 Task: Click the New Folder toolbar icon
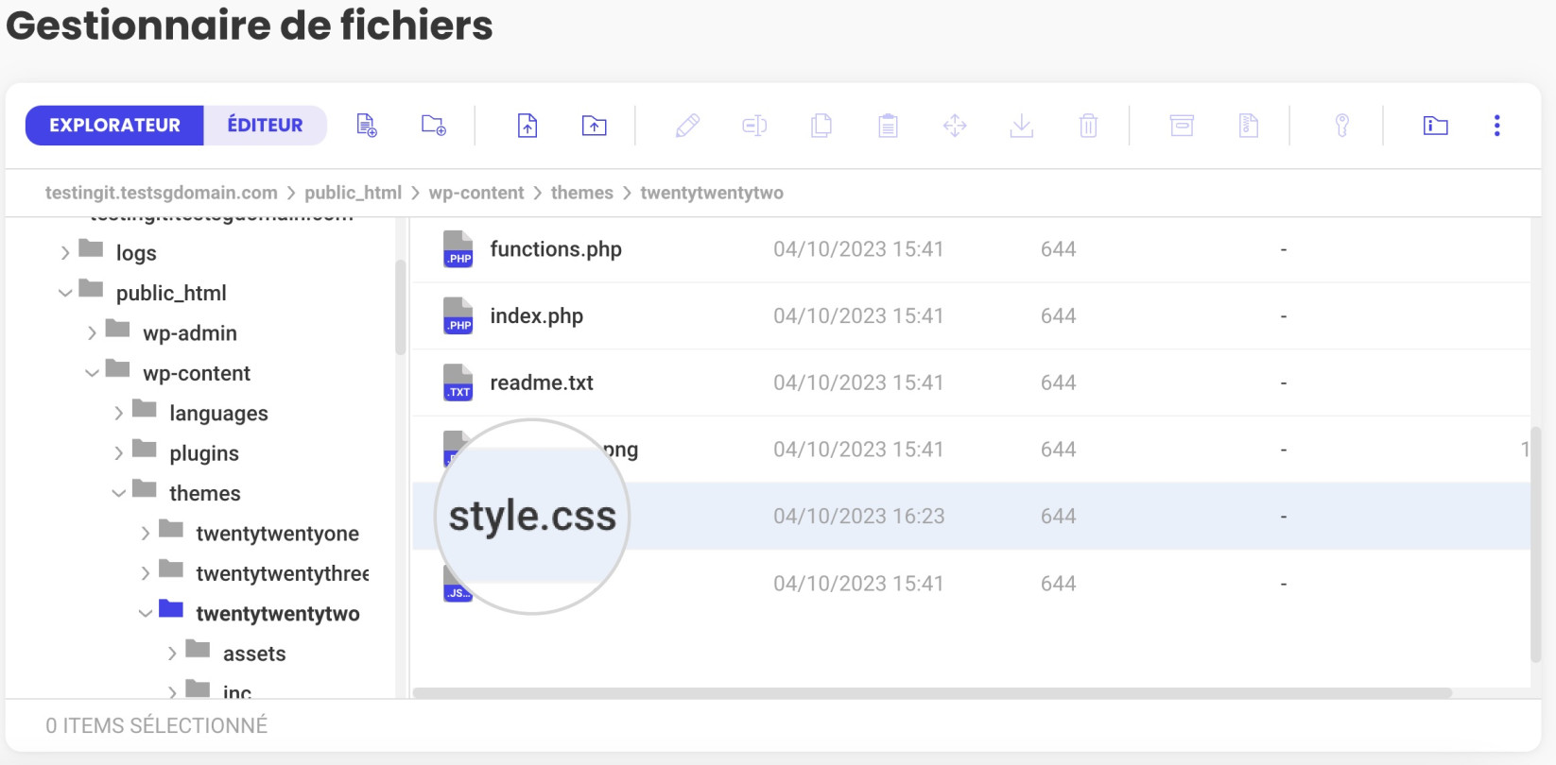pos(433,125)
